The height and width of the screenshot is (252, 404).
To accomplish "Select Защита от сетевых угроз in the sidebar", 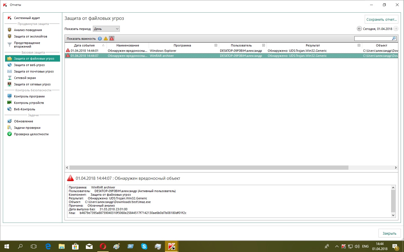I will (32, 84).
